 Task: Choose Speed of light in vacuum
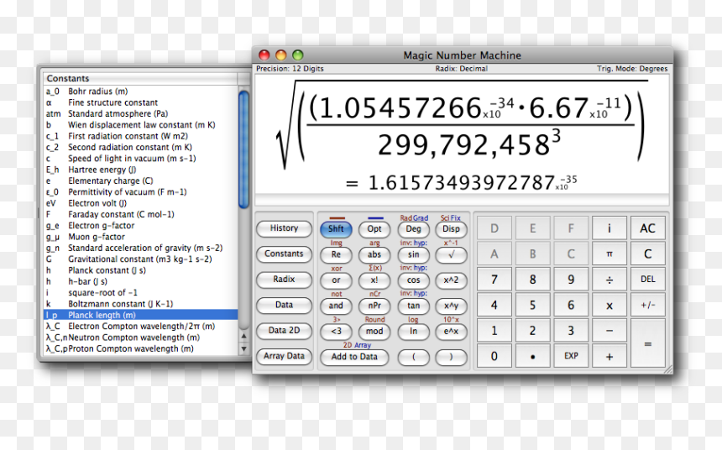click(x=132, y=159)
